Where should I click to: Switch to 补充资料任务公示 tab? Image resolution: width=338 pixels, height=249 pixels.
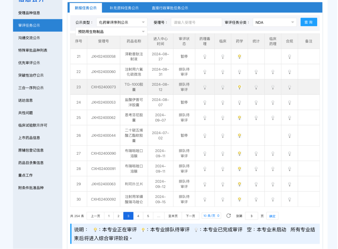124,8
